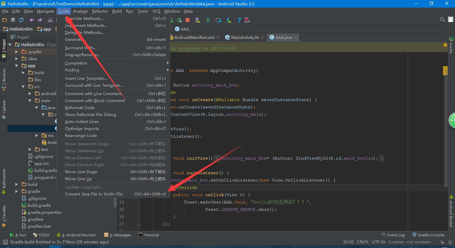
Task: Choose Override Methods from Code menu
Action: coord(113,19)
